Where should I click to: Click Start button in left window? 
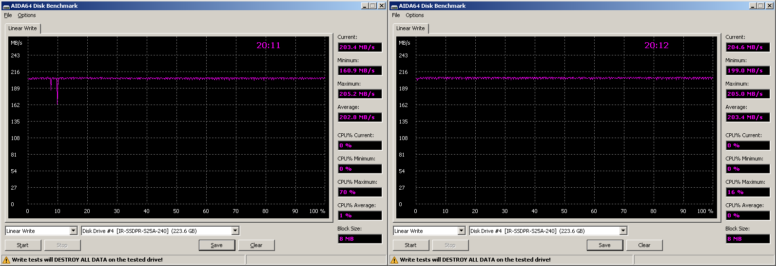pyautogui.click(x=23, y=245)
